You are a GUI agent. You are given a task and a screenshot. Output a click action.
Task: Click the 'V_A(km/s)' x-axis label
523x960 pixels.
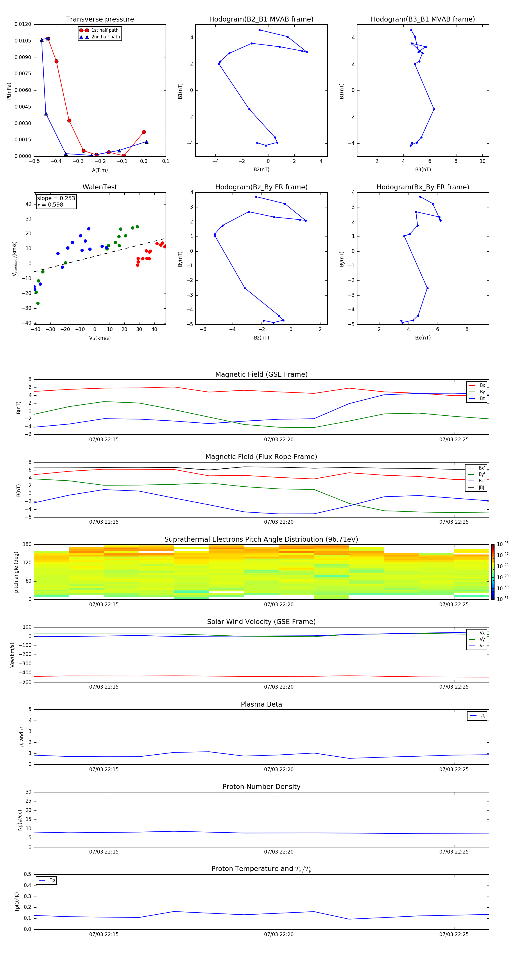[100, 338]
